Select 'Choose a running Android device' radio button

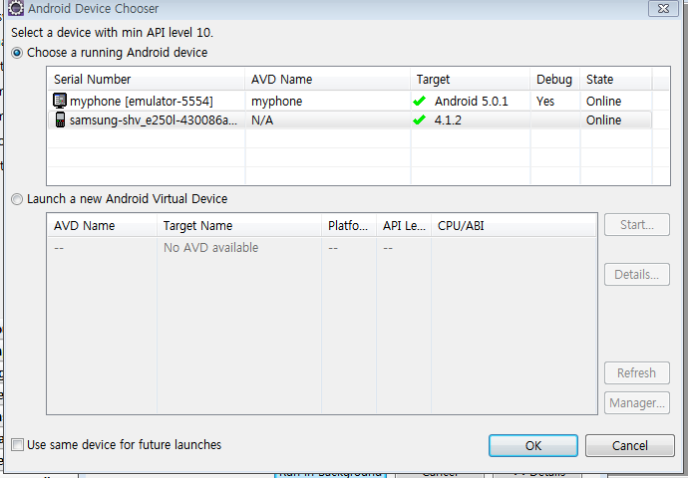17,53
